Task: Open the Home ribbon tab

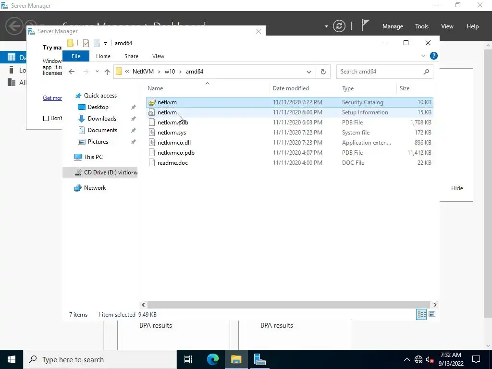Action: pos(103,56)
